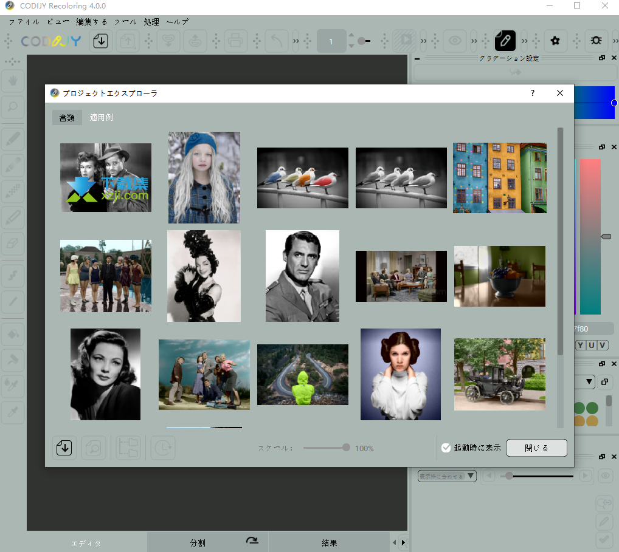Expand toolbar overflow chevron after eye icon
The height and width of the screenshot is (552, 619).
coord(474,41)
